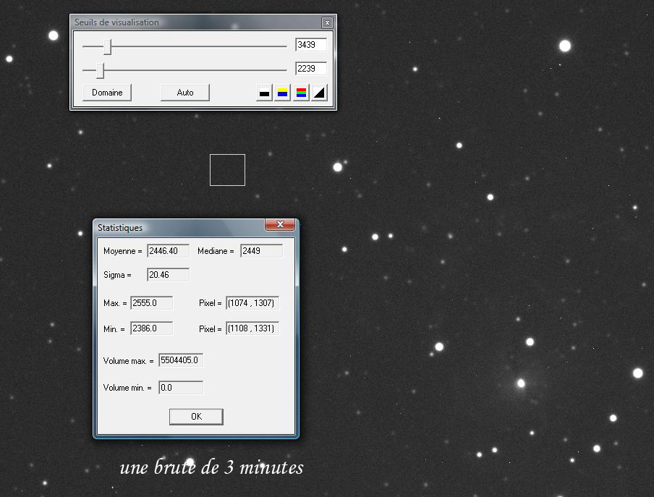Click the Max. value 2555.0

151,303
